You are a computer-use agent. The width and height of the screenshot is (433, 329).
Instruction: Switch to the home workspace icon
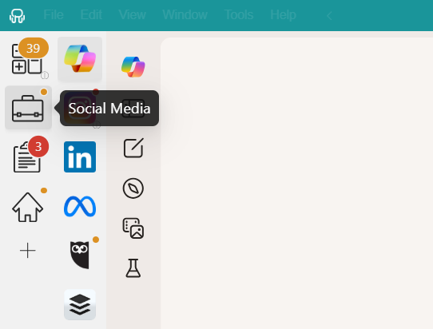[28, 206]
